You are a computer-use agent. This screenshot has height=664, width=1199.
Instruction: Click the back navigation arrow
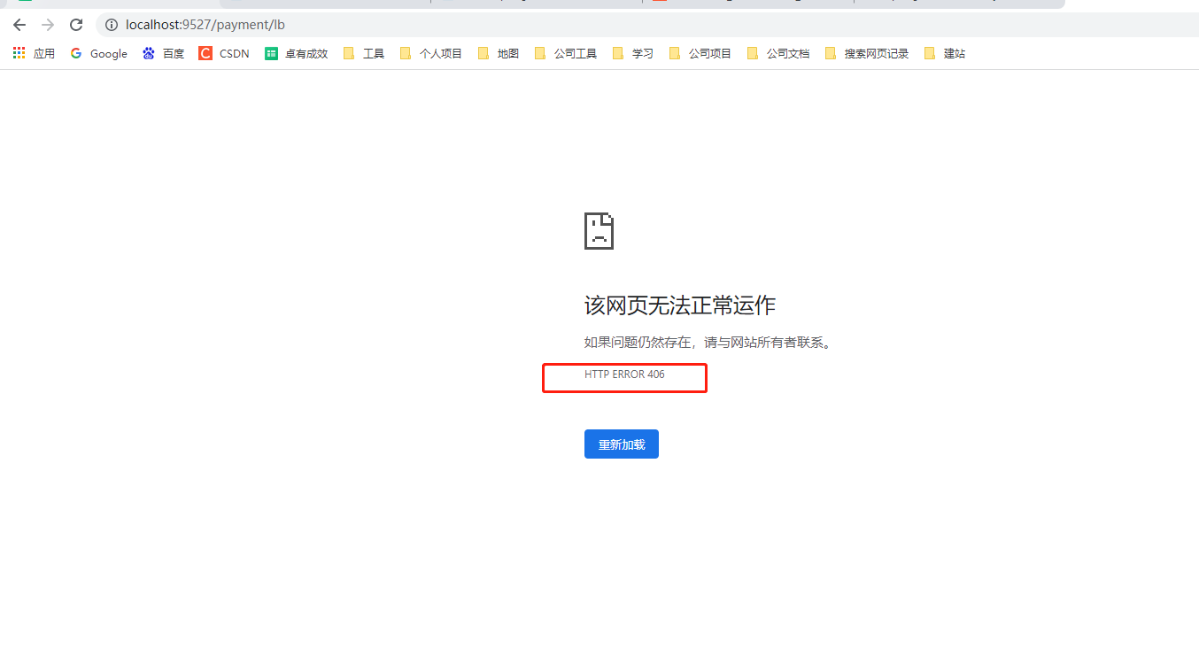click(x=19, y=25)
